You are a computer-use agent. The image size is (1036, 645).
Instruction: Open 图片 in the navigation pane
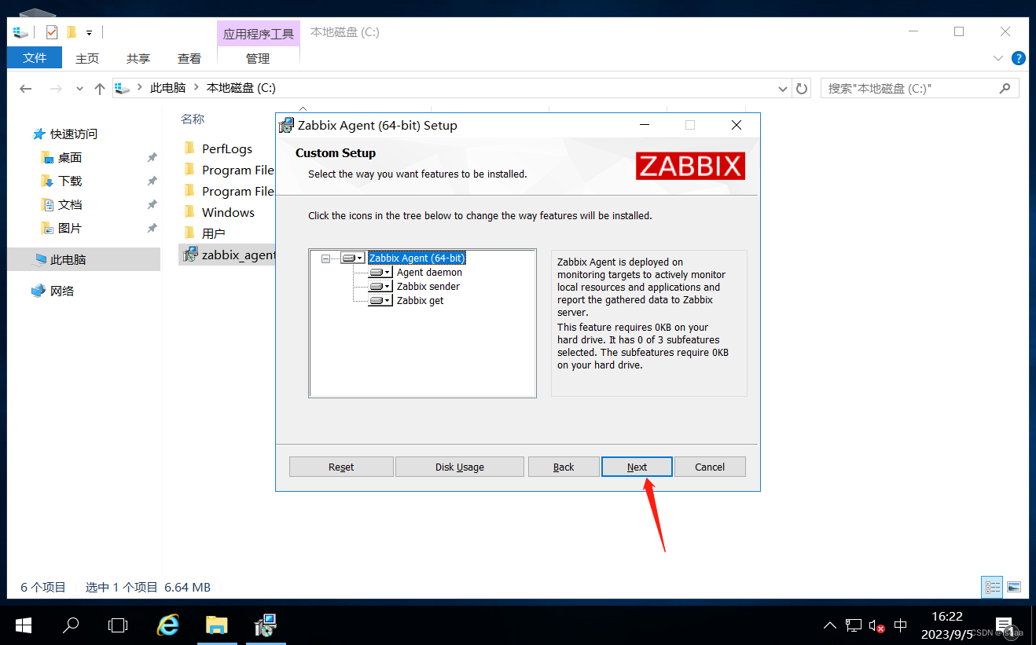[70, 229]
